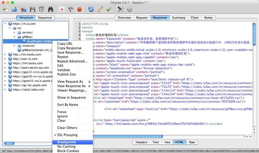Choose Show in Sequence menu item
Screen dimensions: 259x153
(x=71, y=97)
